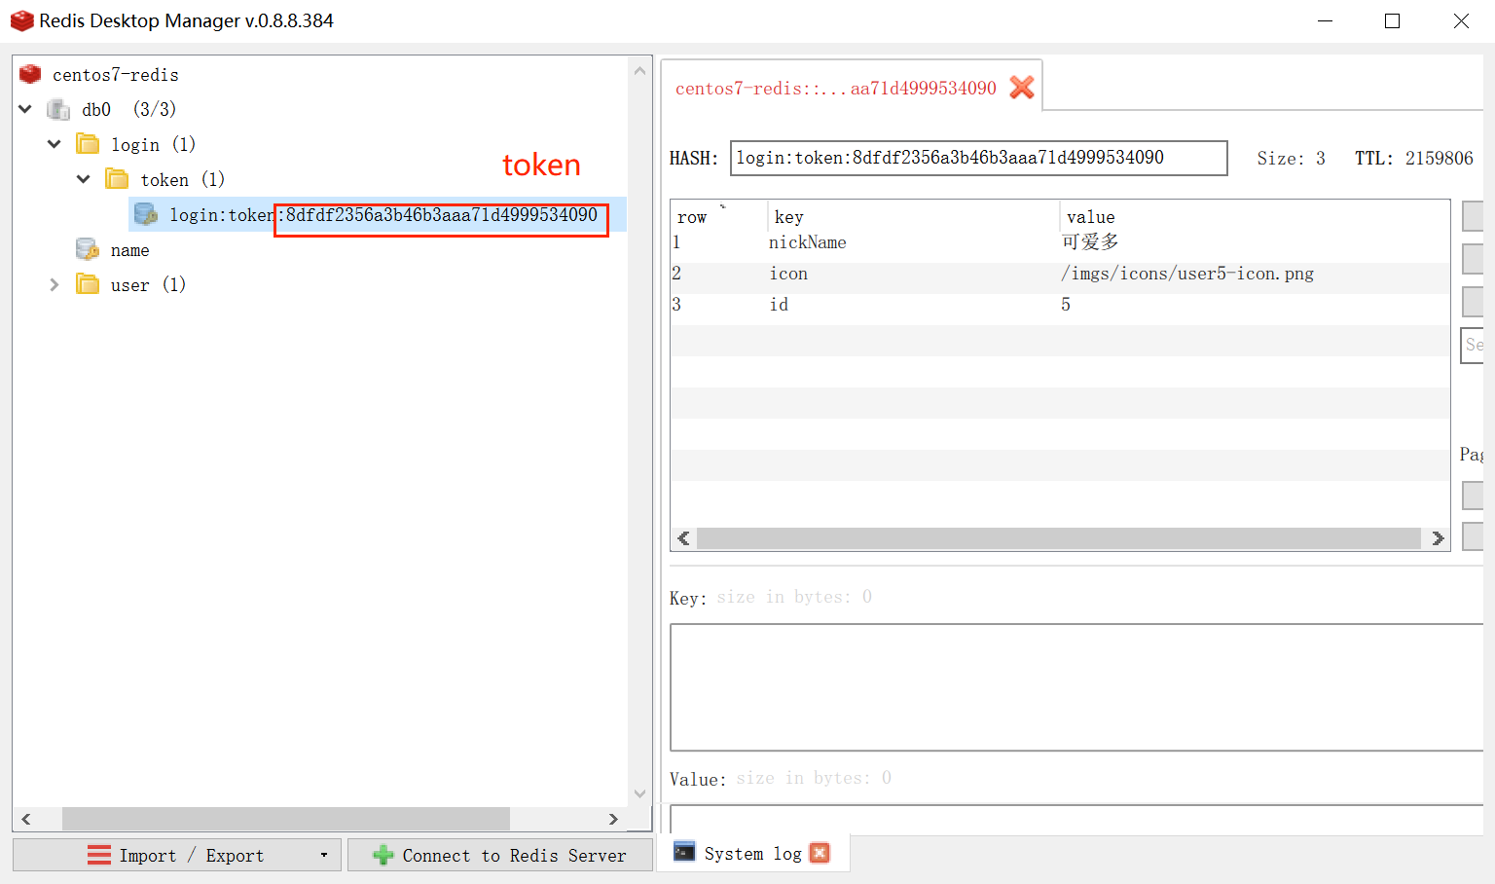Click the TTL: 2159806 label
1495x884 pixels.
[x=1413, y=158]
